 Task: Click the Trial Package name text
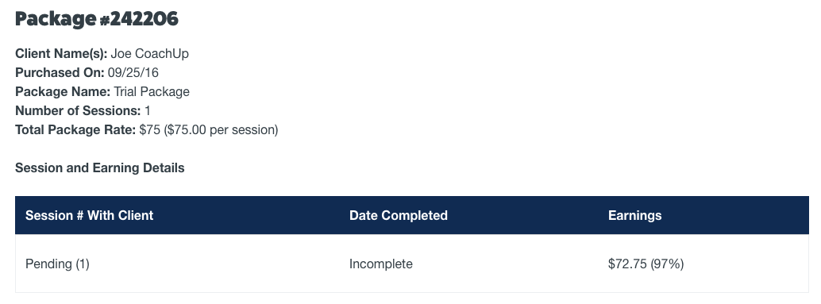point(152,92)
